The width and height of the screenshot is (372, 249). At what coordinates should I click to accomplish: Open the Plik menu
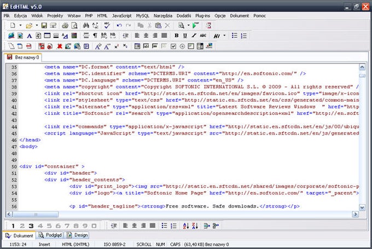7,16
